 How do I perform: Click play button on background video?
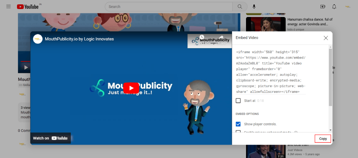click(26, 68)
